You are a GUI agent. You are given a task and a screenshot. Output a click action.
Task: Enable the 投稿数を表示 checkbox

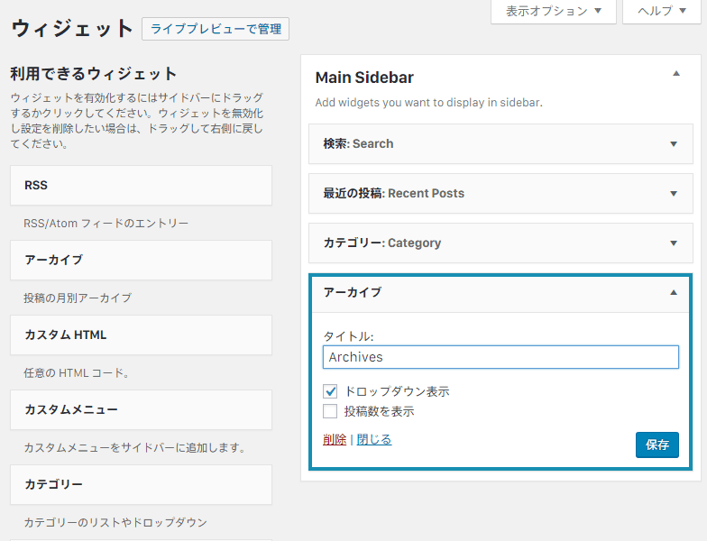point(330,411)
